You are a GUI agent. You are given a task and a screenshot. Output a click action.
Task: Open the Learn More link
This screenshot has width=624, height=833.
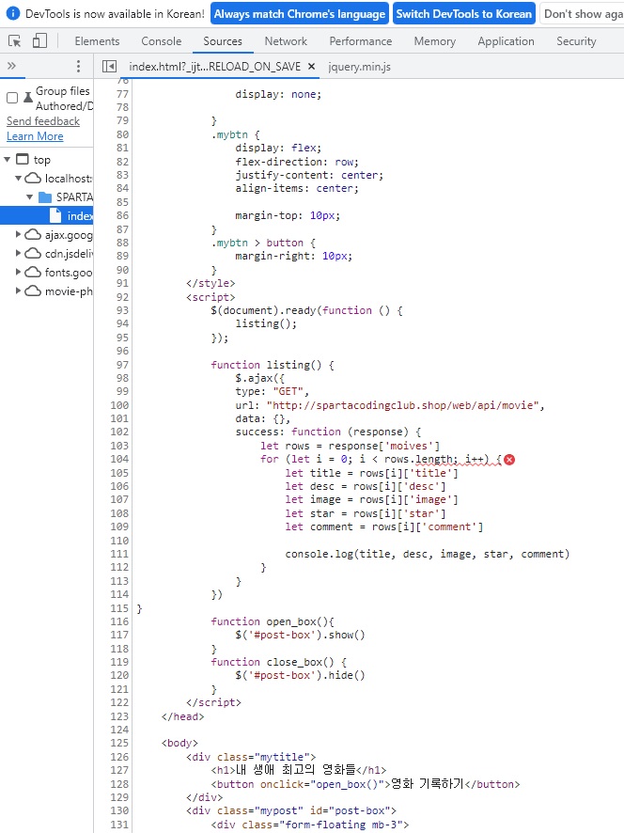pyautogui.click(x=35, y=136)
